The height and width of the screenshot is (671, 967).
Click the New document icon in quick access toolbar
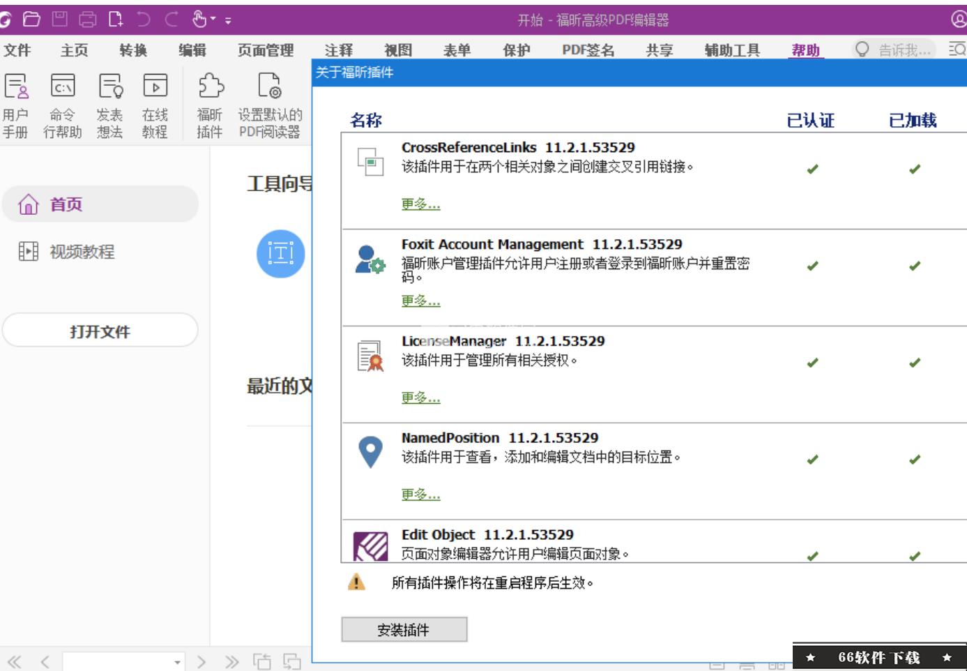pyautogui.click(x=116, y=20)
